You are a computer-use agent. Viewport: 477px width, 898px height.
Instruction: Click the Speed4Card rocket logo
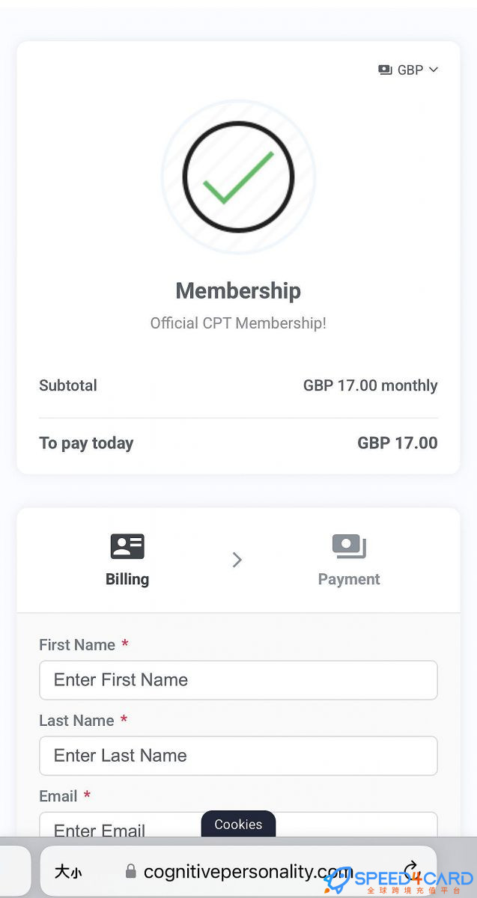coord(338,880)
